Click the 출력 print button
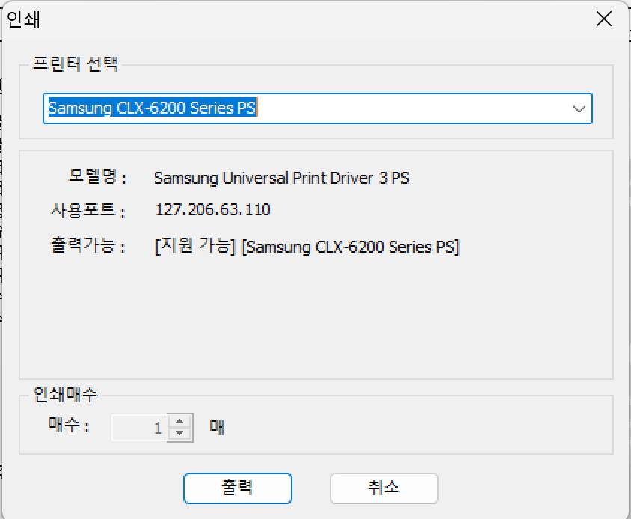Screen dimensions: 631x519 [x=238, y=488]
